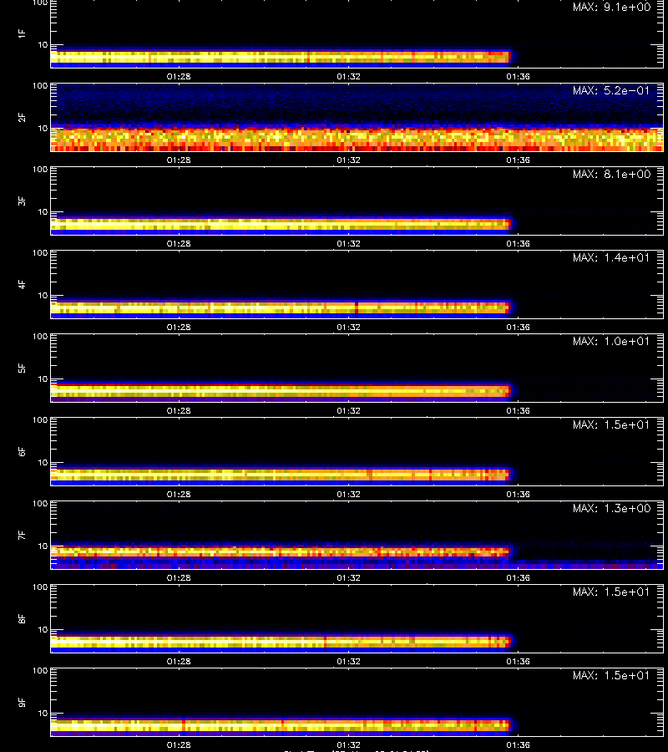The image size is (668, 752).
Task: Select the 'MAX: 8.1e+00' readout
Action: (611, 174)
